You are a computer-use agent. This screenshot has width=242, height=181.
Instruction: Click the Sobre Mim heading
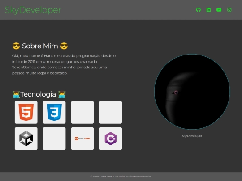[40, 46]
